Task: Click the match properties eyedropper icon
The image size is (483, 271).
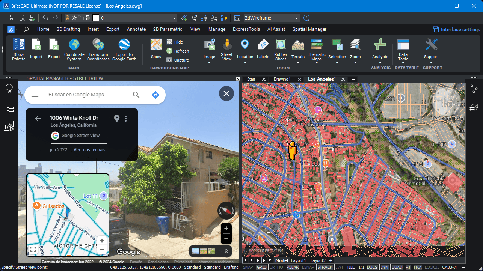Action: (x=183, y=18)
